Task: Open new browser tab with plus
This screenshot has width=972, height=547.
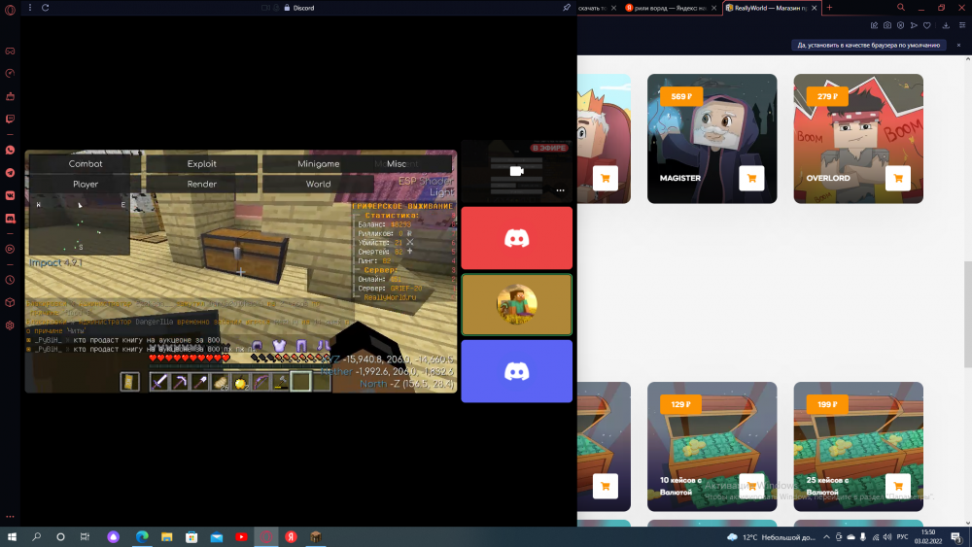Action: [829, 8]
